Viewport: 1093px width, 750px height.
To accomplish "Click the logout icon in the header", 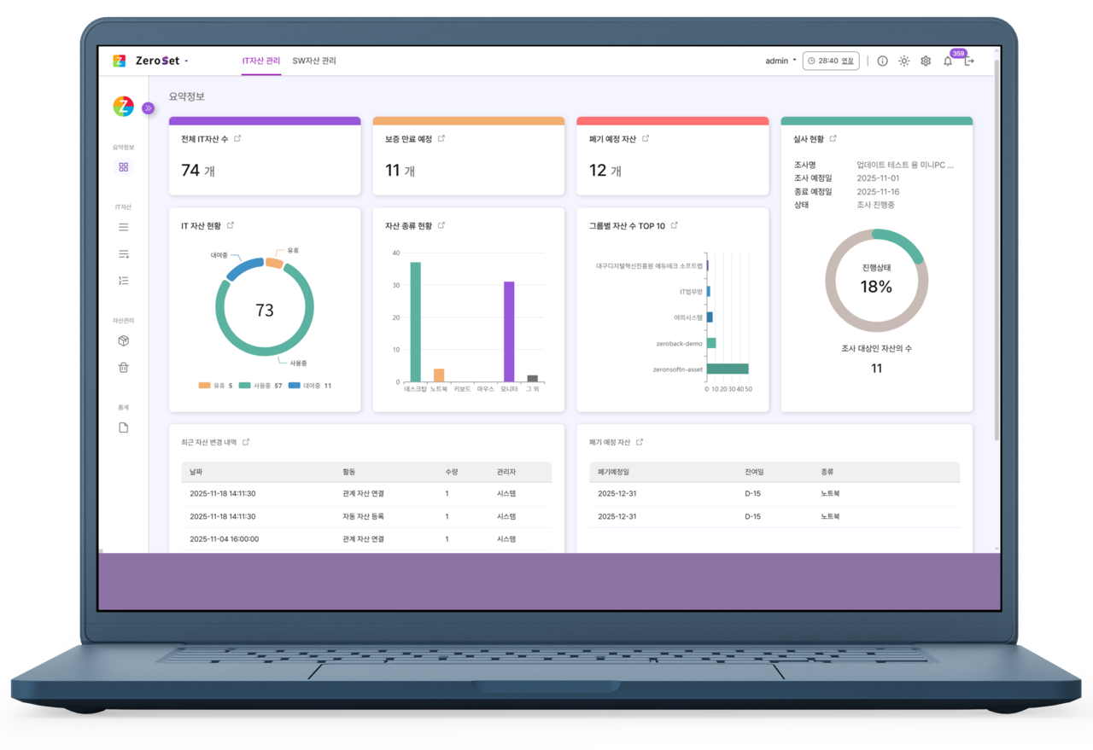I will click(969, 61).
